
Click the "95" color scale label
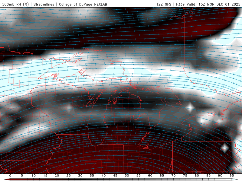(232, 176)
